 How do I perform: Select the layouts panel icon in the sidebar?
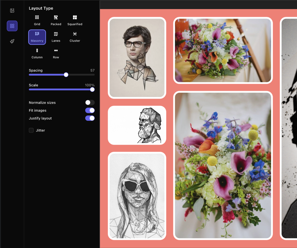click(x=12, y=26)
